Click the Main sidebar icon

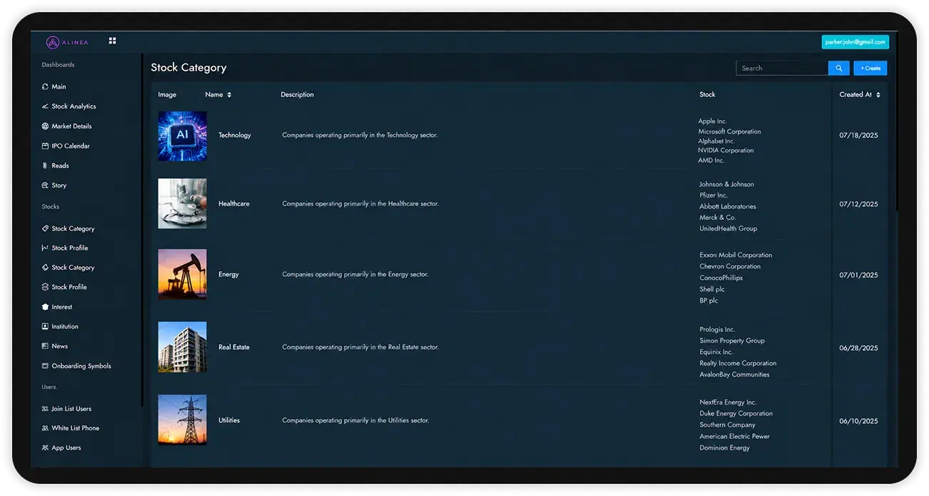pyautogui.click(x=46, y=86)
